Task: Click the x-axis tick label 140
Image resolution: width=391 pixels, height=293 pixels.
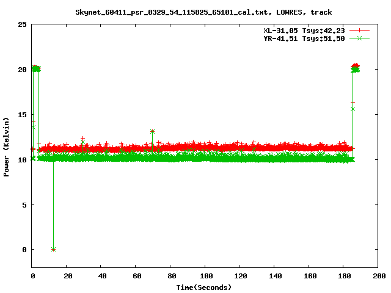Action: click(x=276, y=276)
